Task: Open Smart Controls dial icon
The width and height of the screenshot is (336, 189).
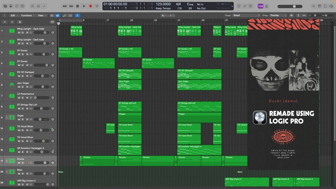Action: coord(32,6)
